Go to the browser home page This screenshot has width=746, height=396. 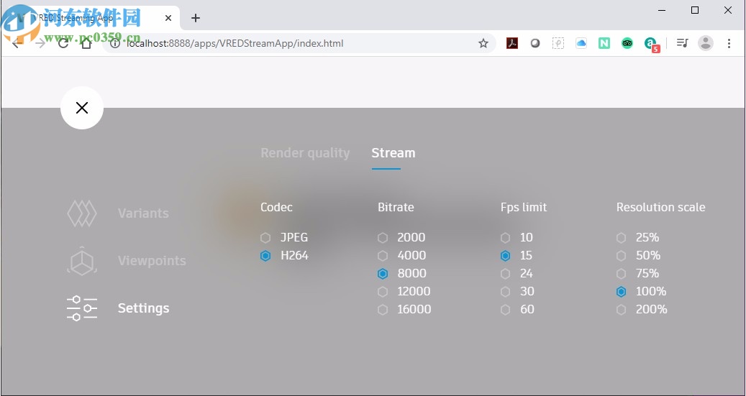point(86,44)
